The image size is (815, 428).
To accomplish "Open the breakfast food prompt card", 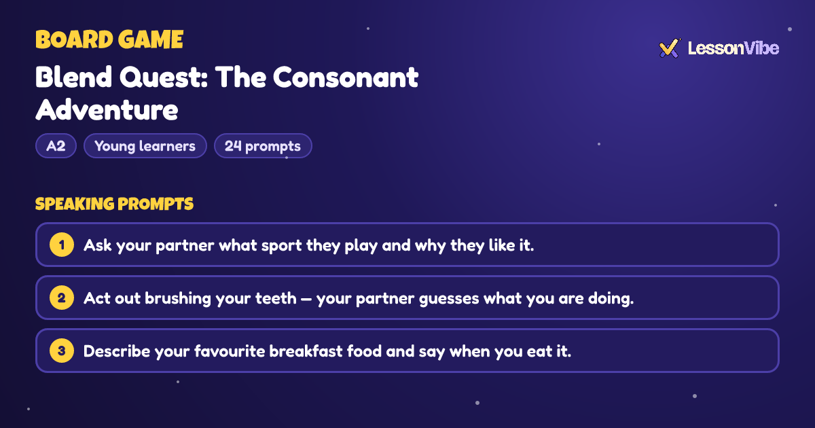I will click(407, 351).
